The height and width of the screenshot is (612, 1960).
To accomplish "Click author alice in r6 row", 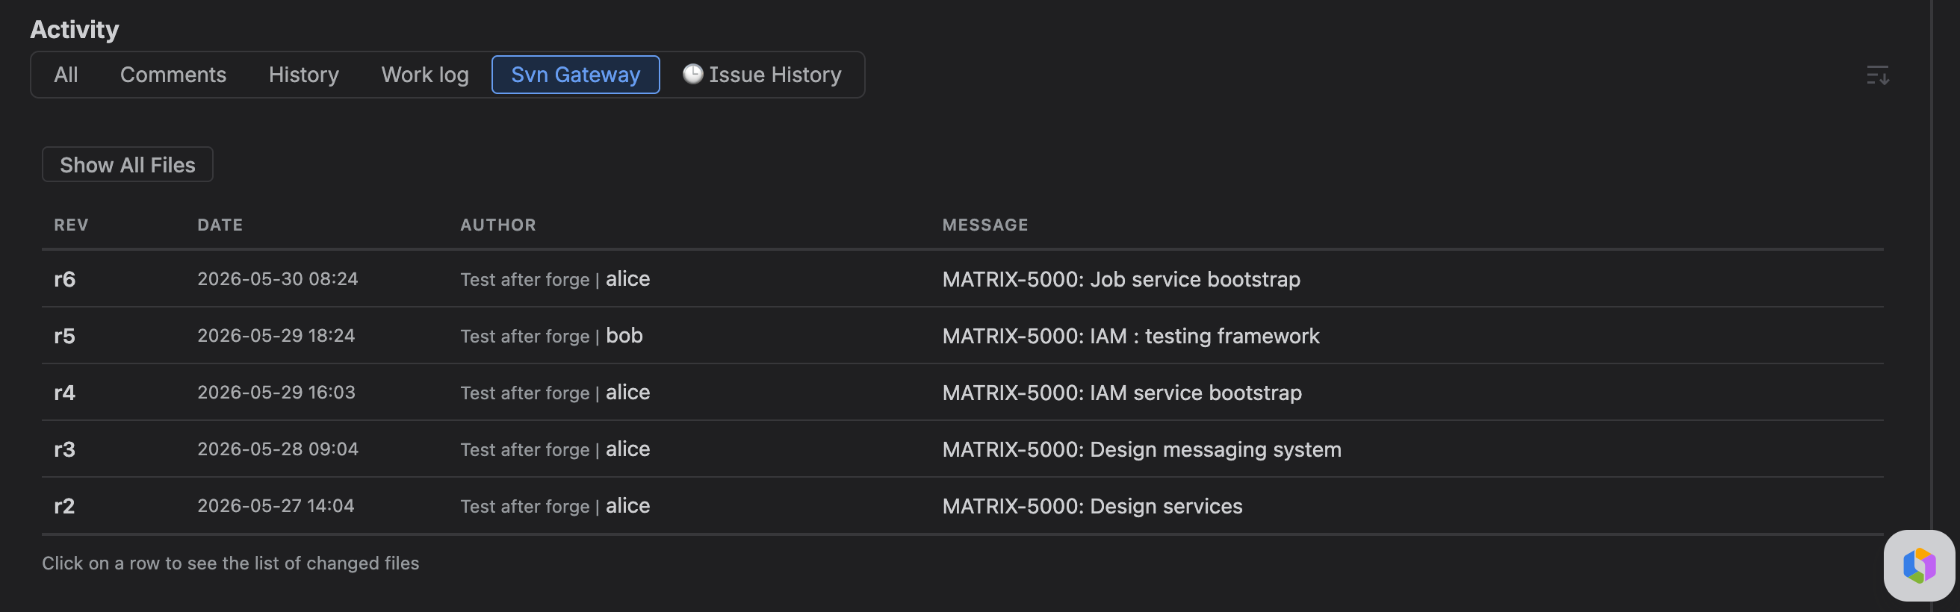I will click(x=627, y=279).
